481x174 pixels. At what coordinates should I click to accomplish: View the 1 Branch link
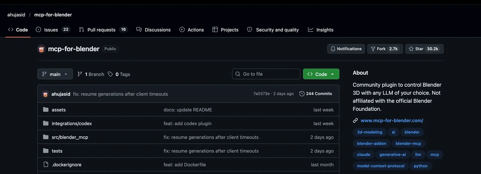pos(91,74)
